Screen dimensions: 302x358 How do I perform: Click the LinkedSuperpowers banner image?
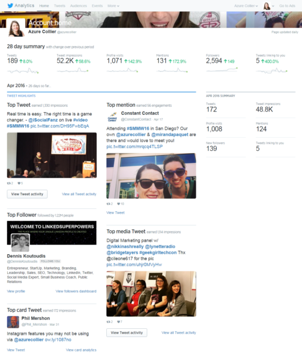(52, 233)
